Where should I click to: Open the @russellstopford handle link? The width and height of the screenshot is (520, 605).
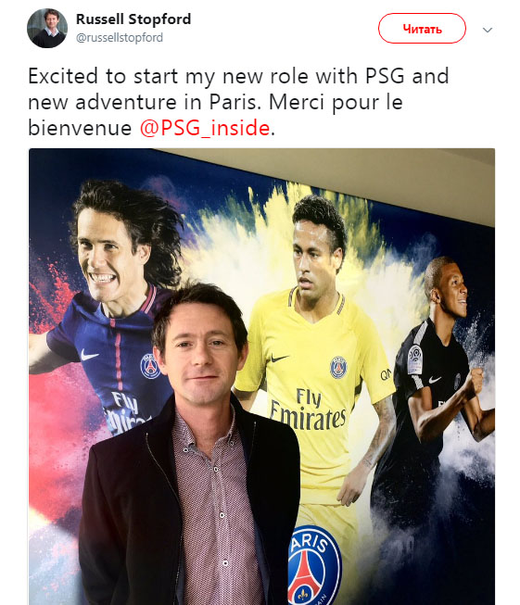(120, 38)
